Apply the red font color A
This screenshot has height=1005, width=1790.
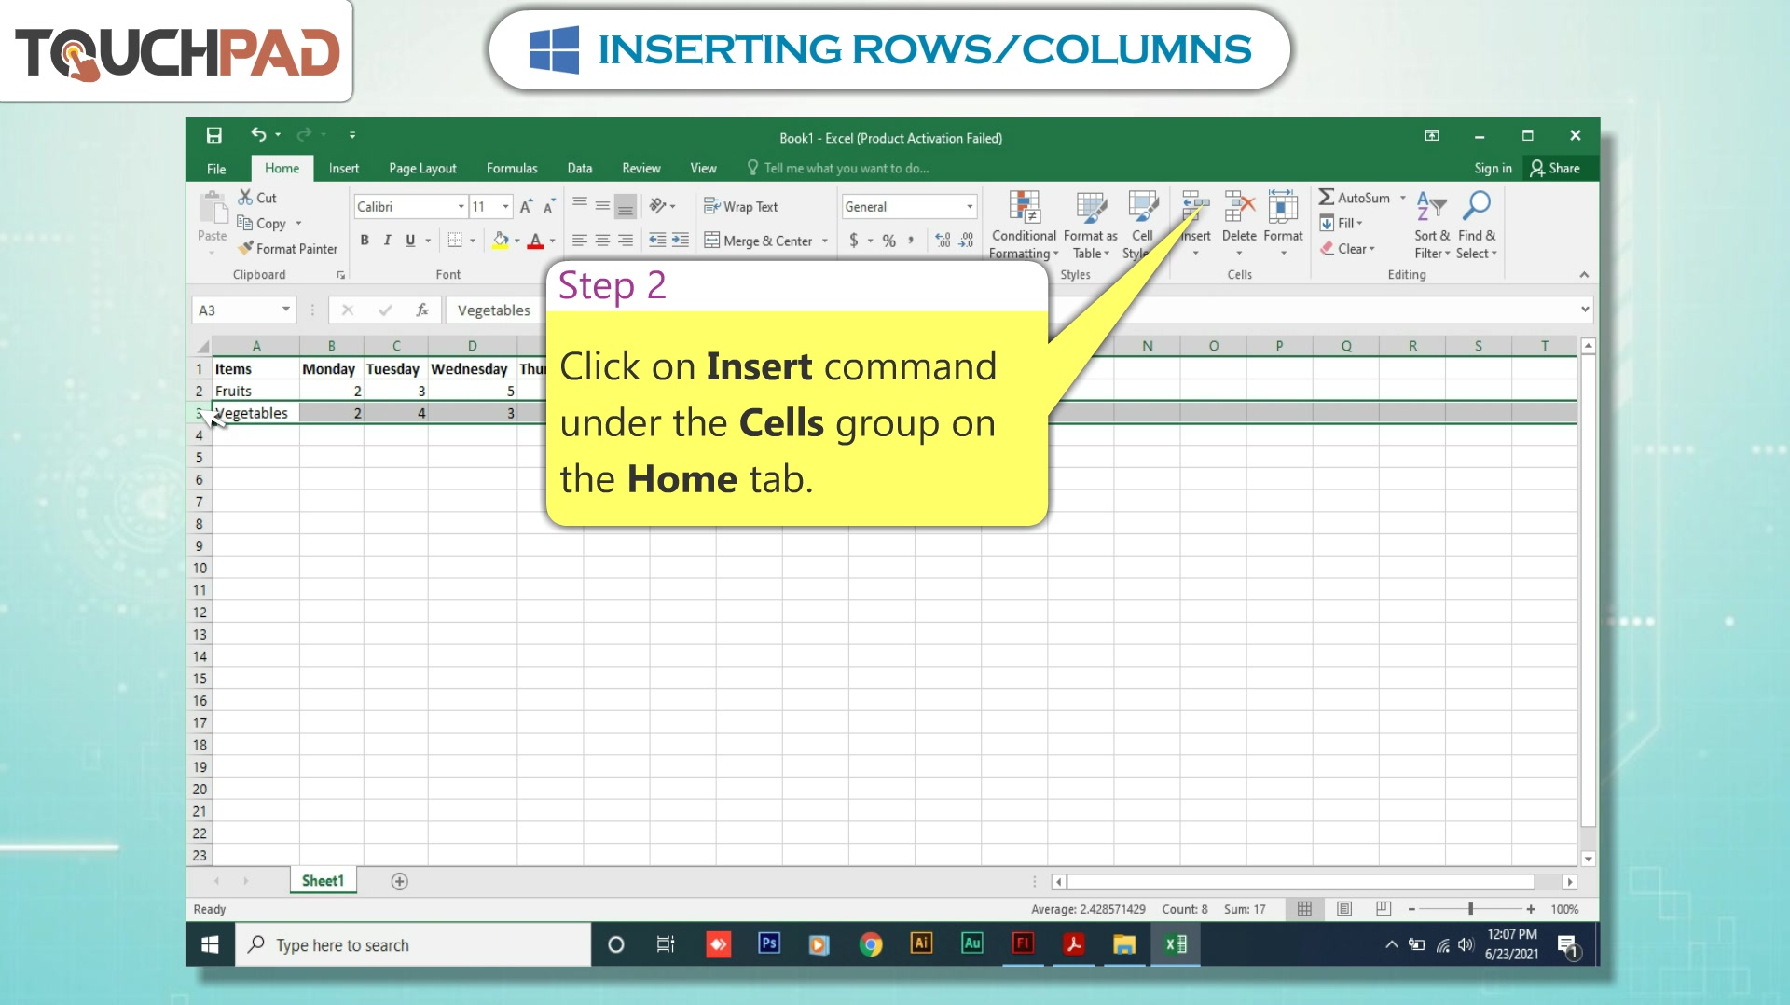coord(535,241)
